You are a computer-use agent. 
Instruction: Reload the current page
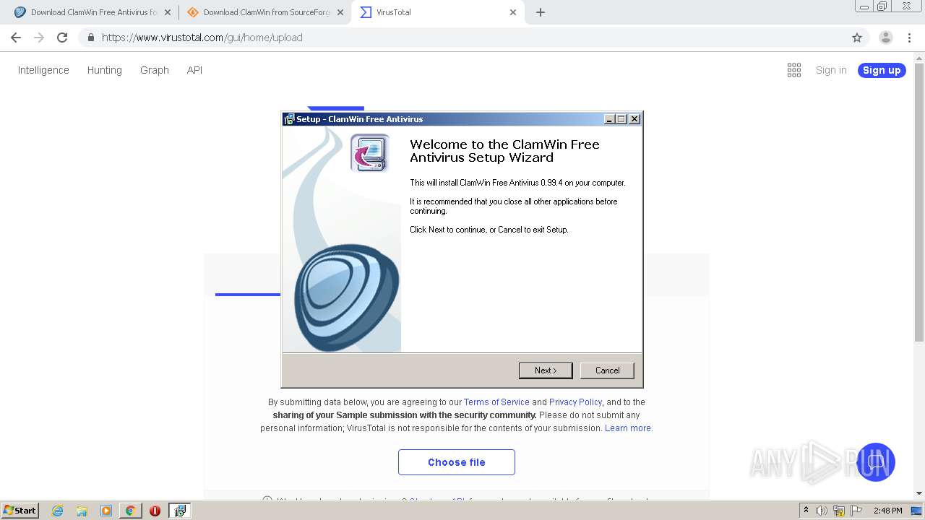tap(62, 38)
